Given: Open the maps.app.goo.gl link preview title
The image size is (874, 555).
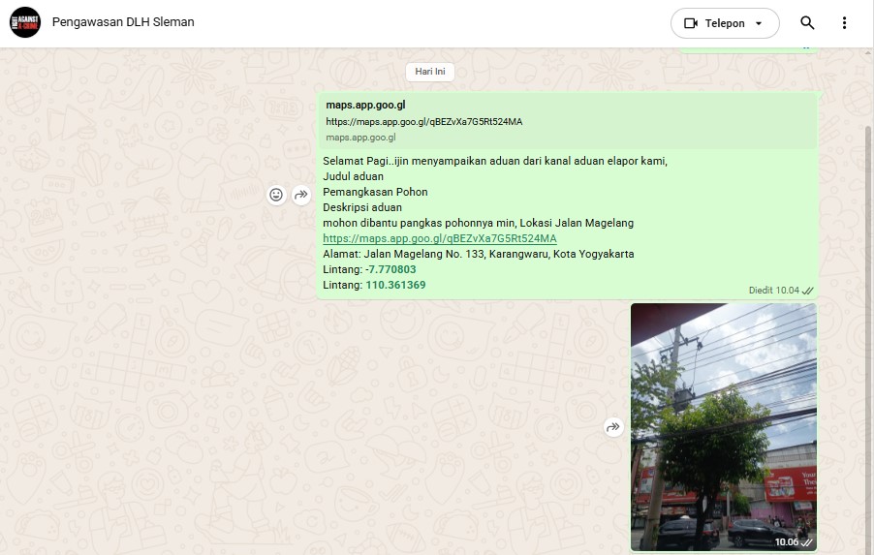Looking at the screenshot, I should pos(365,105).
